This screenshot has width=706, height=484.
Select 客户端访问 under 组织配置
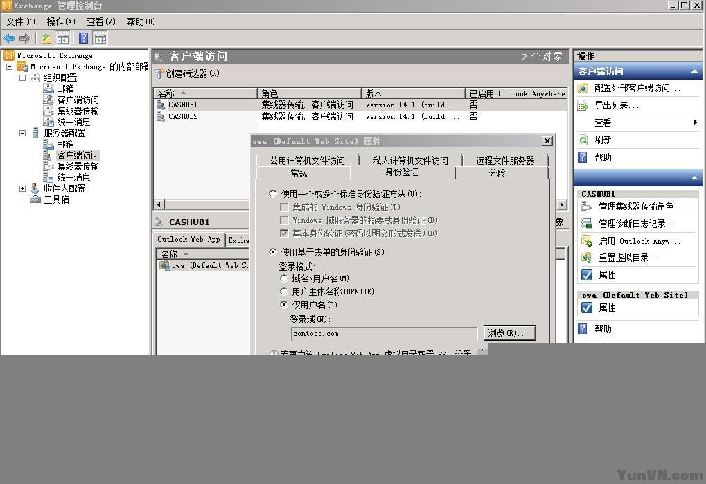point(78,100)
